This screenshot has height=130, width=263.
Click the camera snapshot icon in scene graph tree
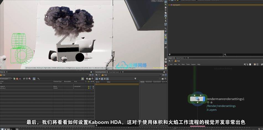pyautogui.click(x=90, y=78)
